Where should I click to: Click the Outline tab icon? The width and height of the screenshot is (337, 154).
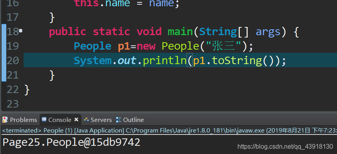point(118,120)
